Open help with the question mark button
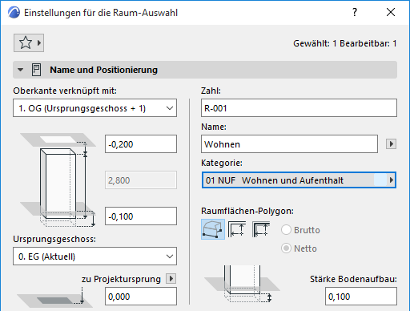Screen dimensions: 410x311 355,12
